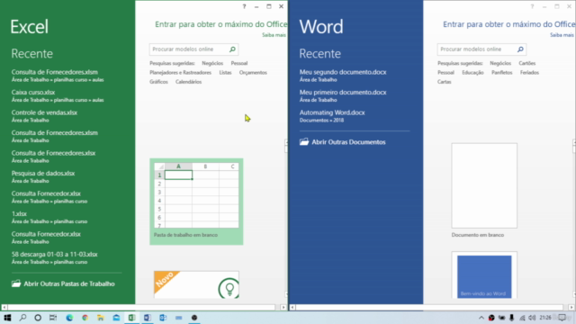Switch to Word via taskbar icon

point(148,318)
